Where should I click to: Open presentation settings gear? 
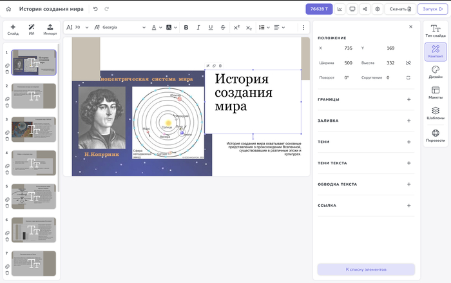pos(378,9)
